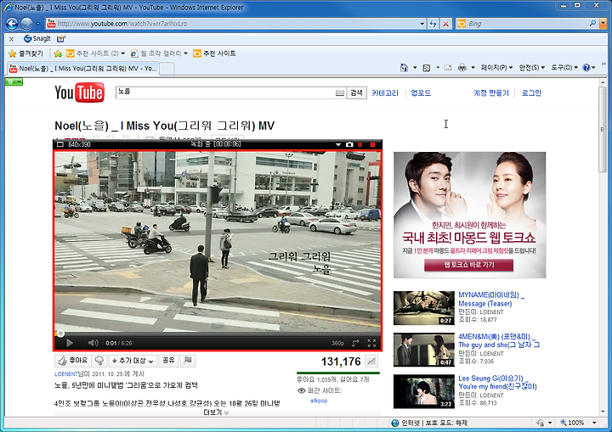Click Add to Favorites bar star icon

point(58,53)
